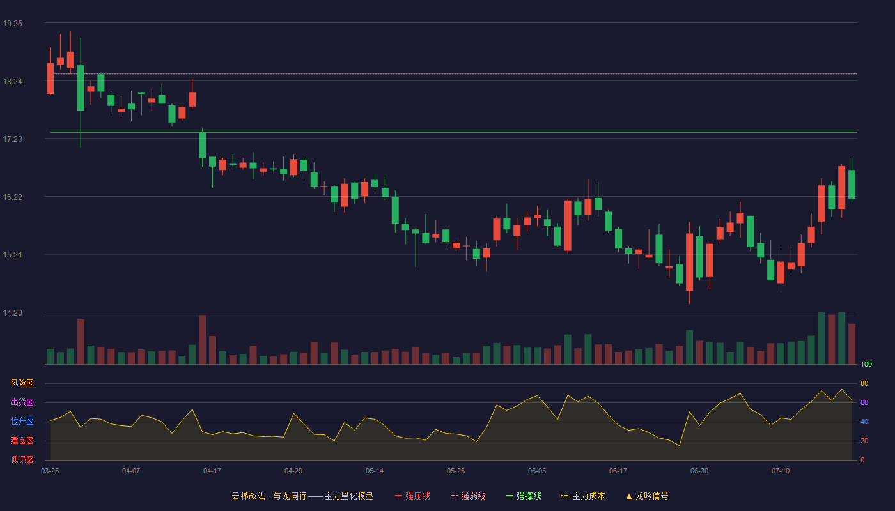Click the 06-17 date label
Screen dimensions: 895x511
(618, 471)
